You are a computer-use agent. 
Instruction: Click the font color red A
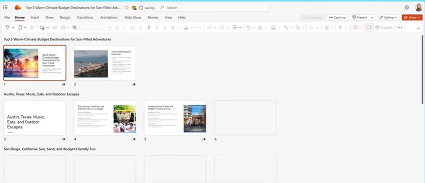tap(186, 27)
